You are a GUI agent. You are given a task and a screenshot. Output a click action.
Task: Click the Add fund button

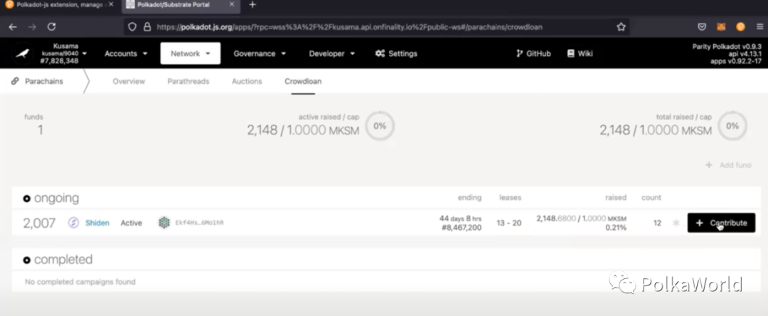728,165
